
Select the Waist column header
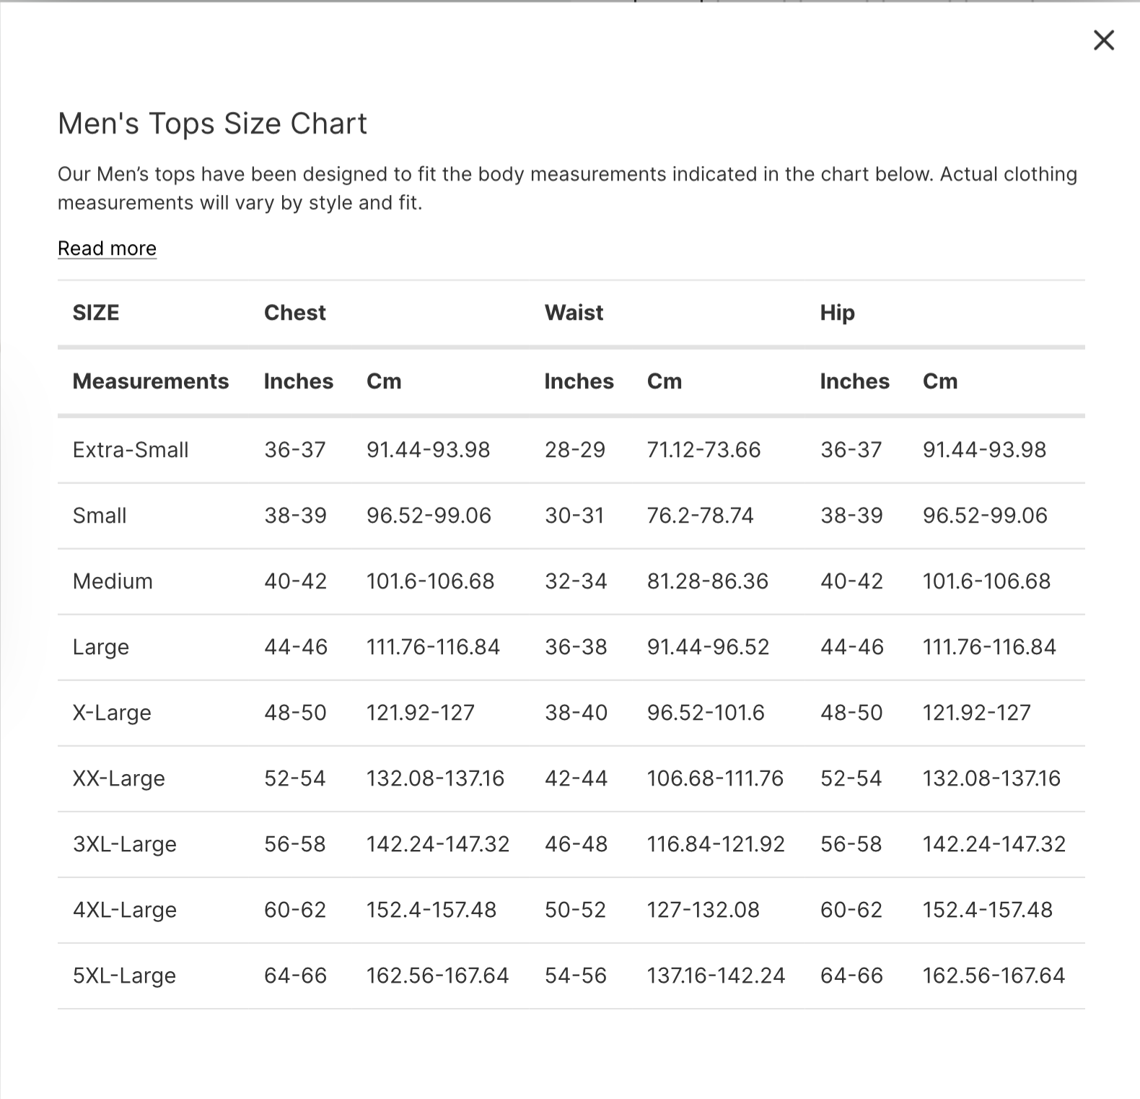pyautogui.click(x=574, y=313)
